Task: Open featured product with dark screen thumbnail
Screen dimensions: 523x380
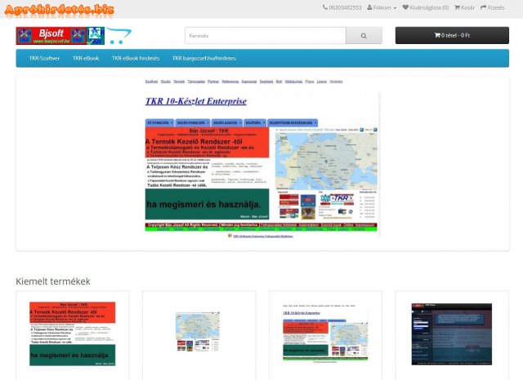Action: [452, 334]
